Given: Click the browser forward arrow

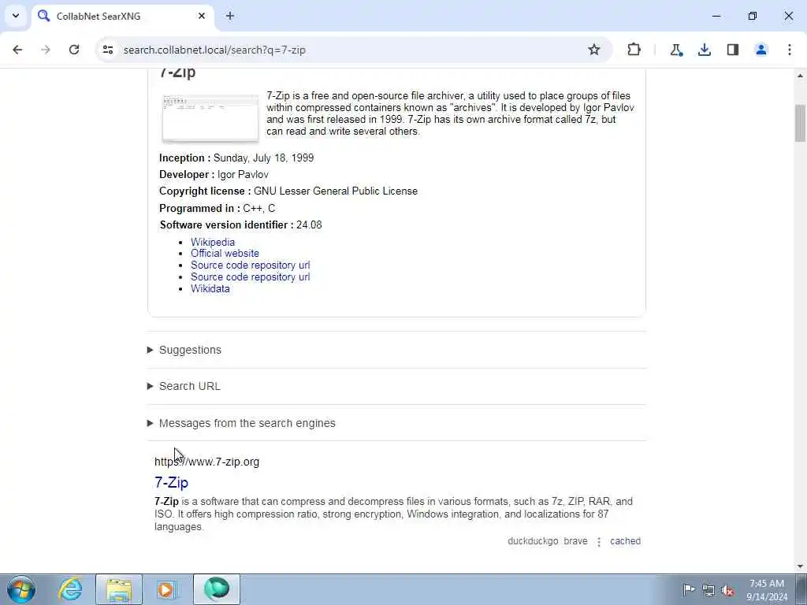Looking at the screenshot, I should pos(46,50).
